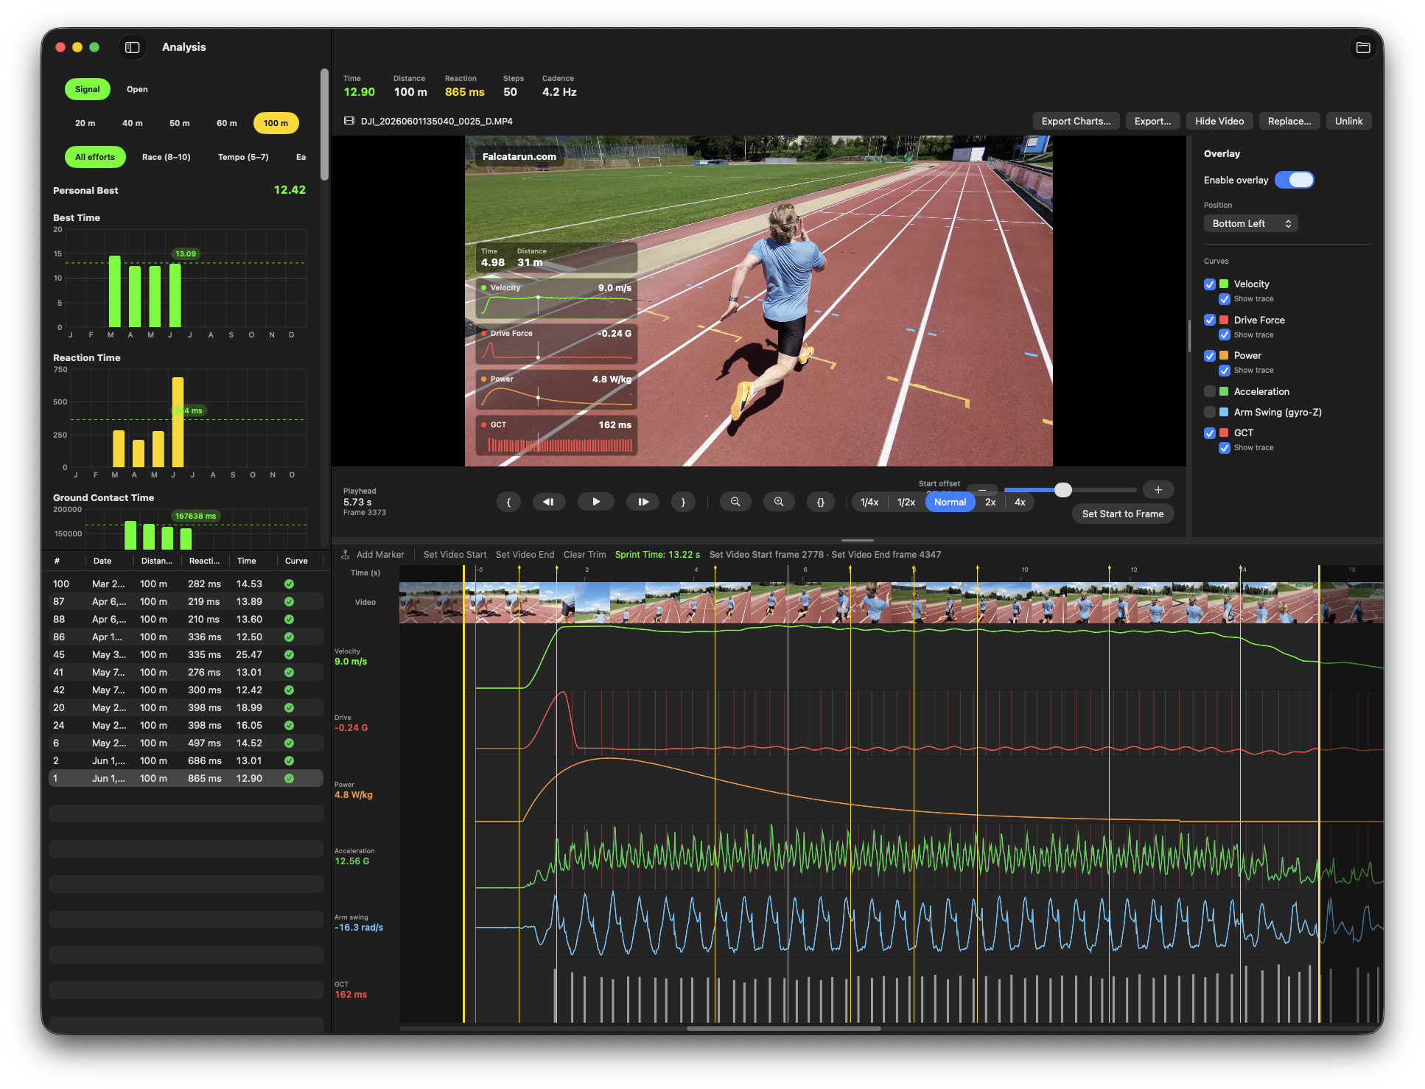Click the curve check icon for effort 6
The image size is (1425, 1089).
click(x=290, y=743)
